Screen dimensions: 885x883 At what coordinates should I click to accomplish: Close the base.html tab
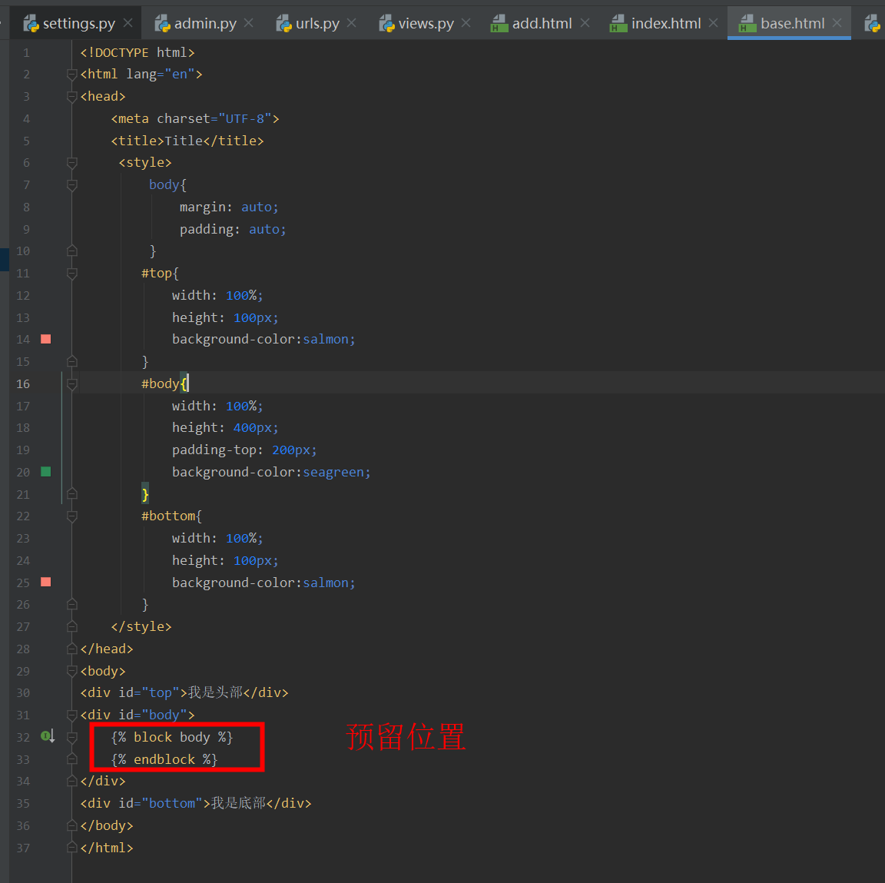coord(837,22)
